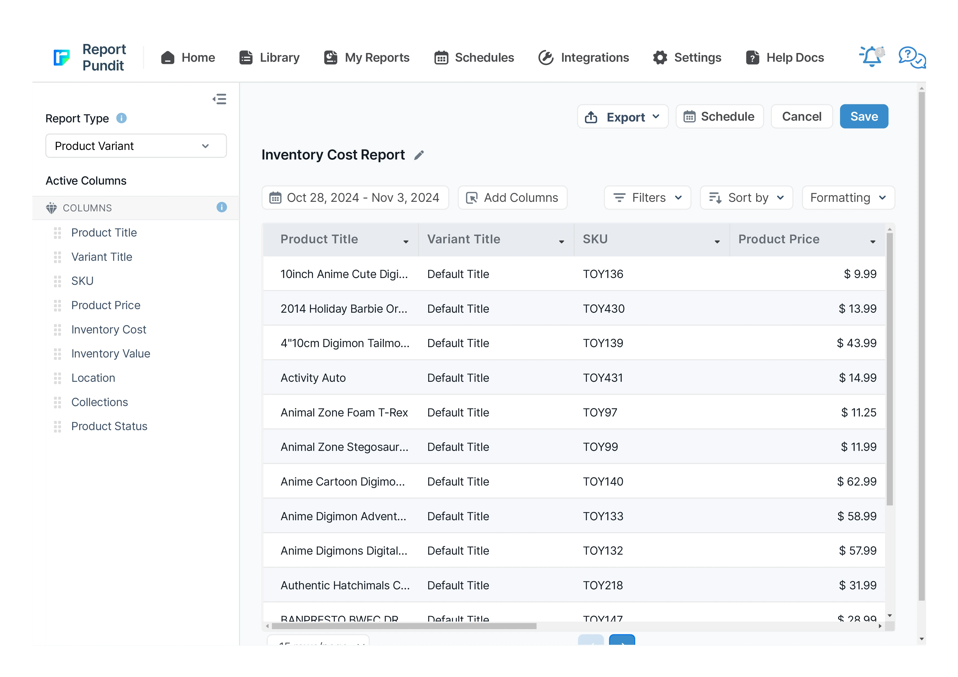Open the Product Title column header arrow

coord(406,241)
